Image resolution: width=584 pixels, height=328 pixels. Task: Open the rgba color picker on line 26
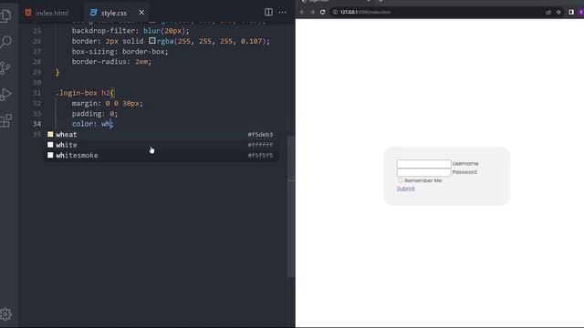pyautogui.click(x=152, y=40)
